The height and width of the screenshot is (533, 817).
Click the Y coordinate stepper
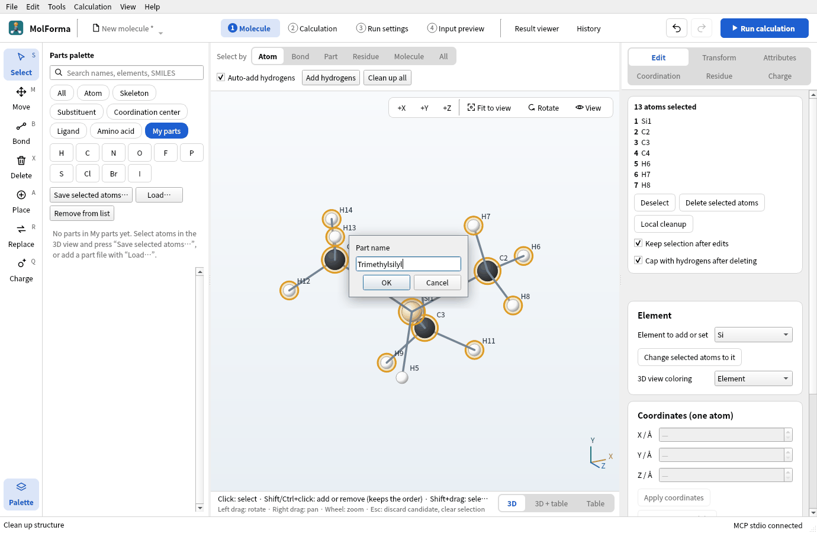[x=788, y=455]
